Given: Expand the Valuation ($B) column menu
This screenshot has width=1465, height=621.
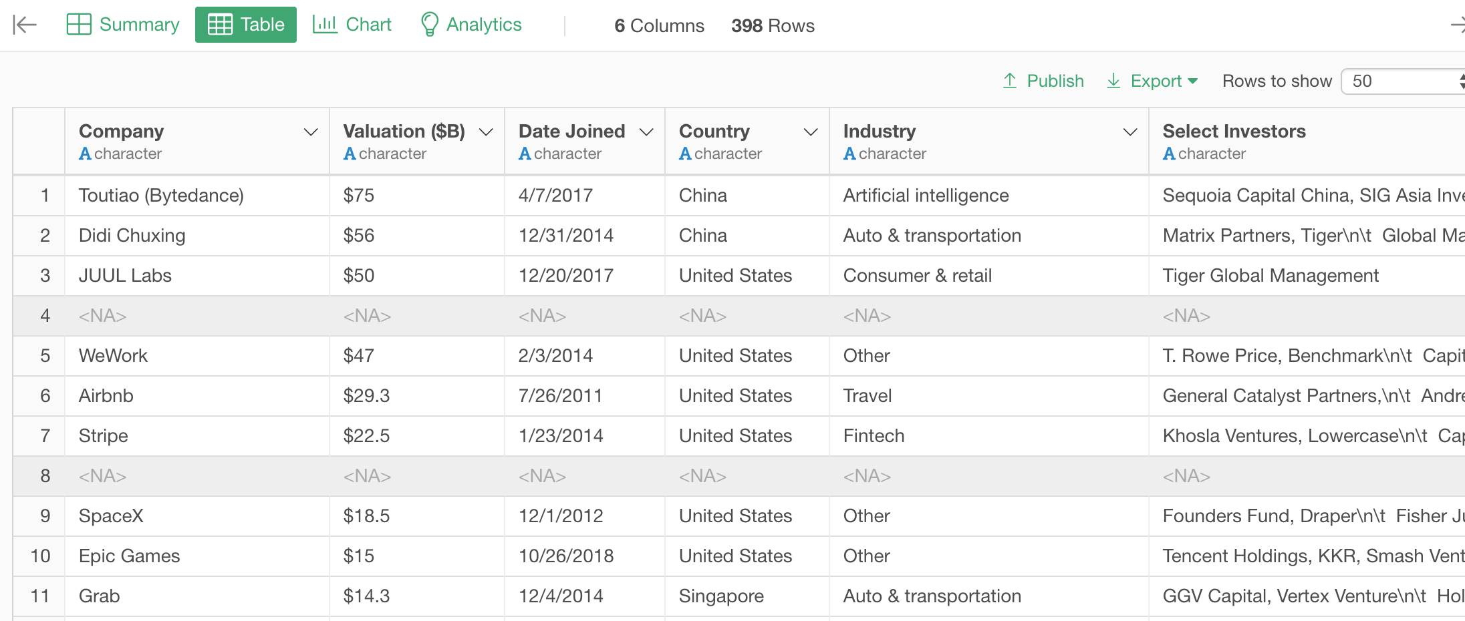Looking at the screenshot, I should (x=487, y=132).
